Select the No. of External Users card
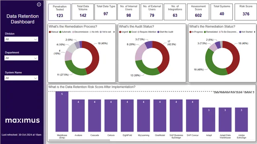This screenshot has height=144, width=257. pos(152,12)
